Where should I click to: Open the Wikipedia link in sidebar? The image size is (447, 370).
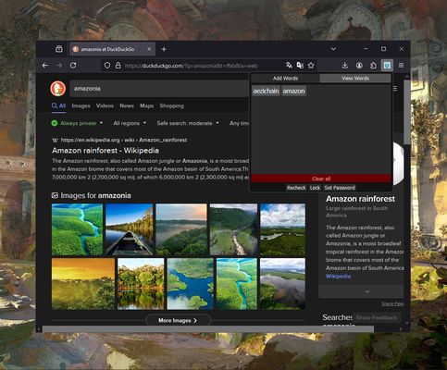(338, 277)
